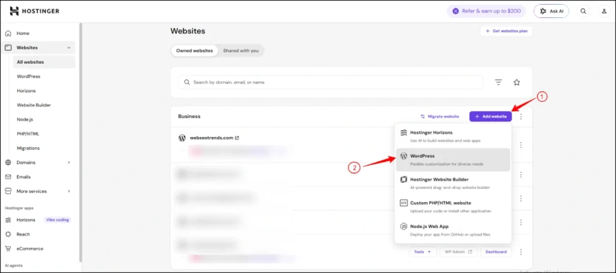Click Get websites plan button
The image size is (616, 273).
coord(506,31)
